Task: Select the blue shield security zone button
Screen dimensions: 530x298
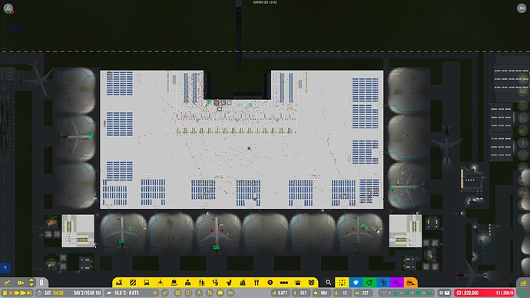Action: click(x=356, y=283)
